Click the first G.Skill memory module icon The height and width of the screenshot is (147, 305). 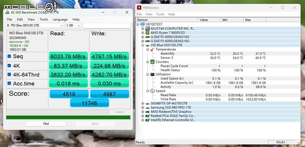click(148, 37)
